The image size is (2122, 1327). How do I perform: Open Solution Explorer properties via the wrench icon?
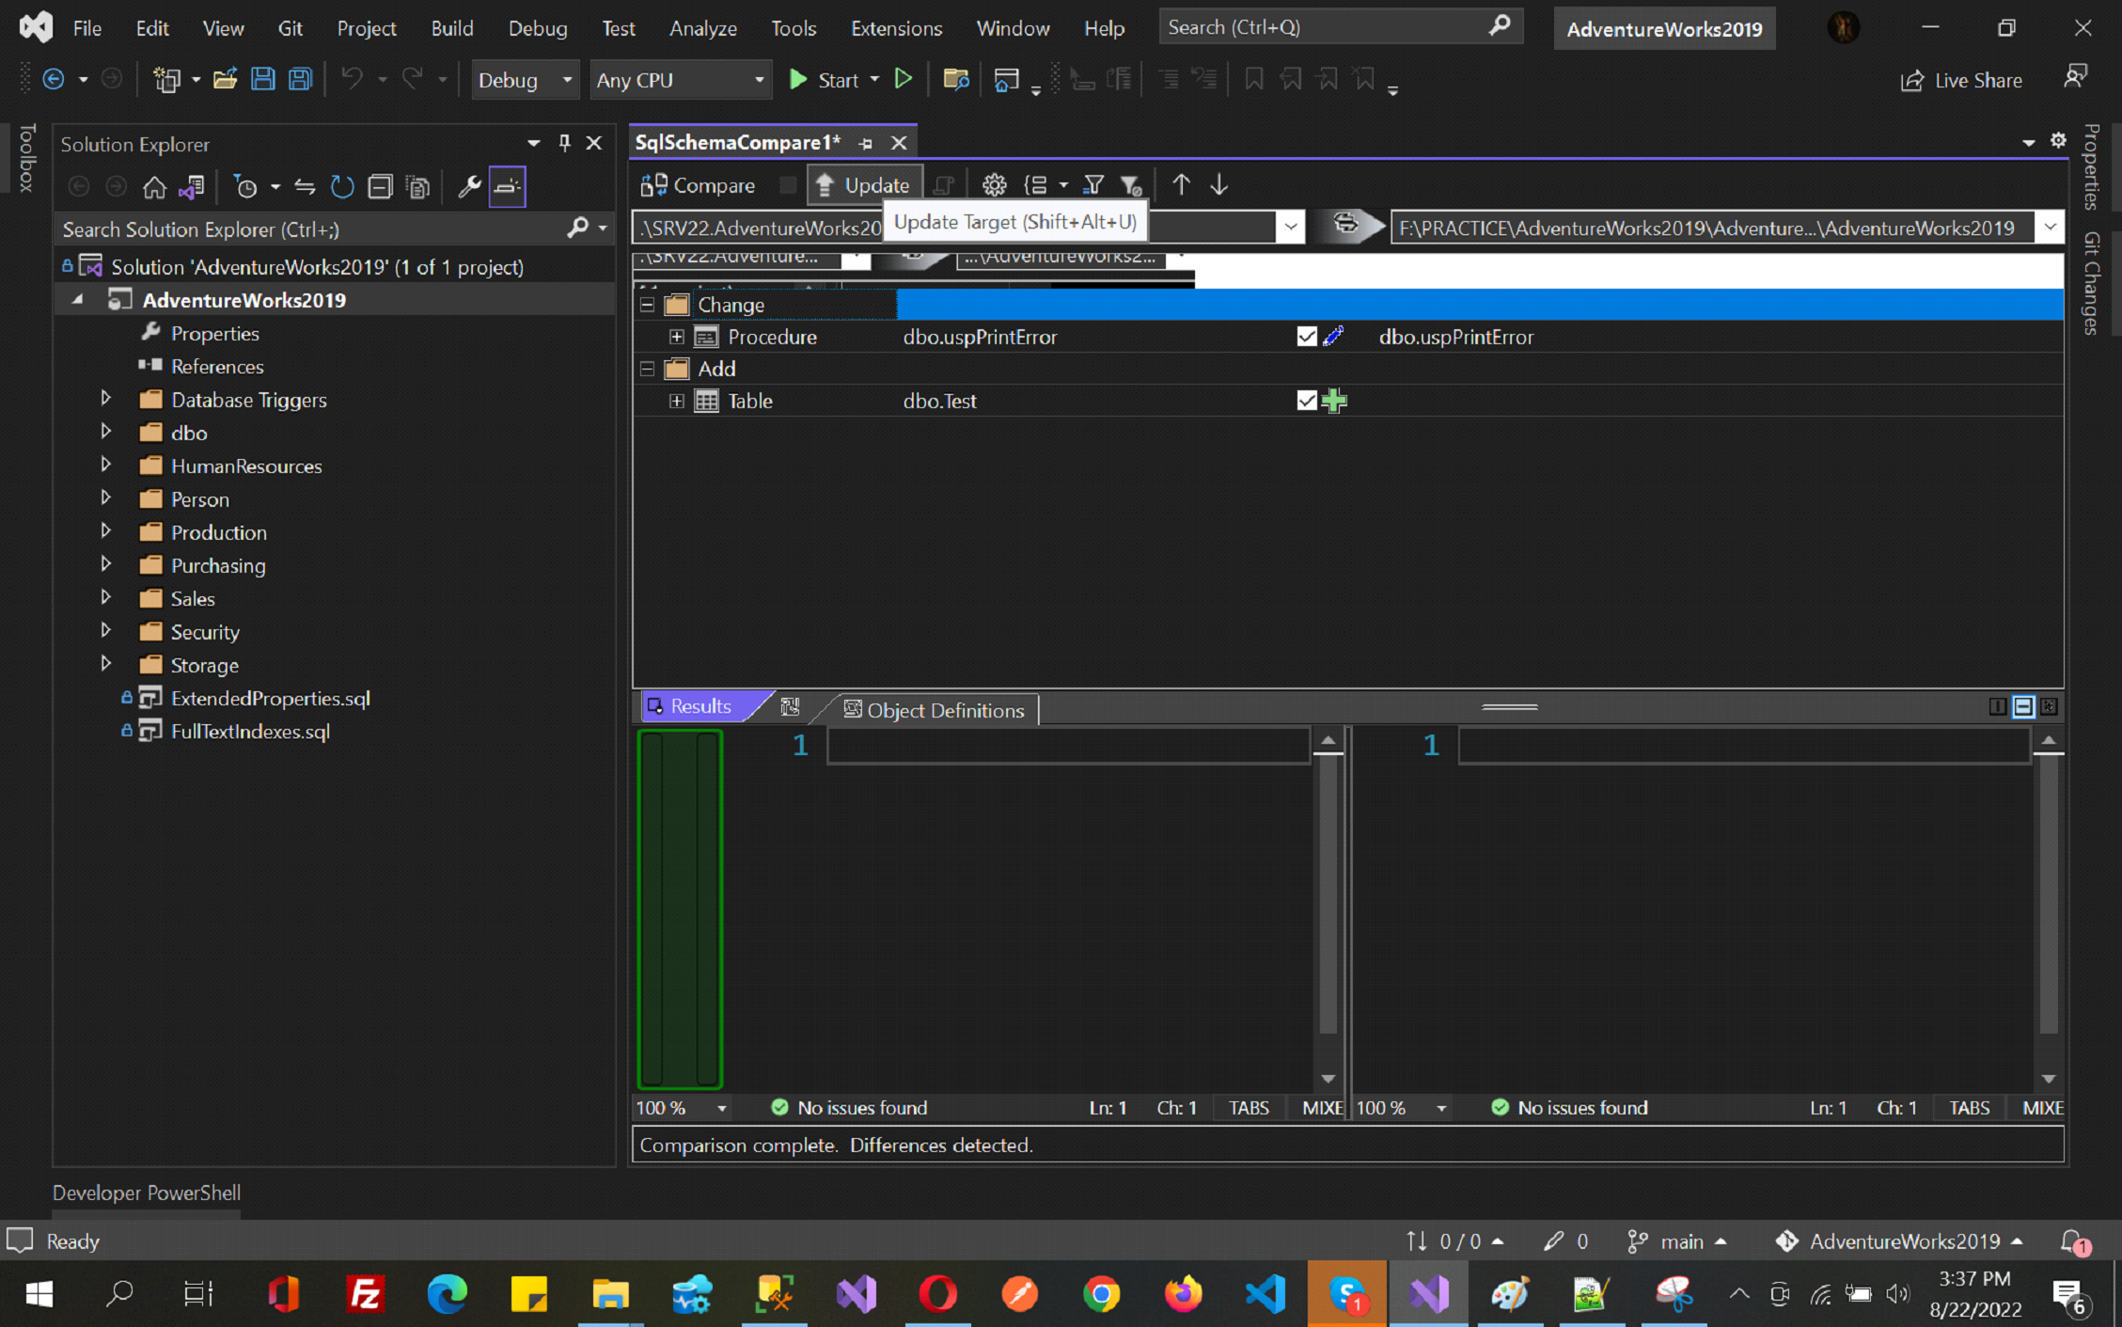(468, 187)
